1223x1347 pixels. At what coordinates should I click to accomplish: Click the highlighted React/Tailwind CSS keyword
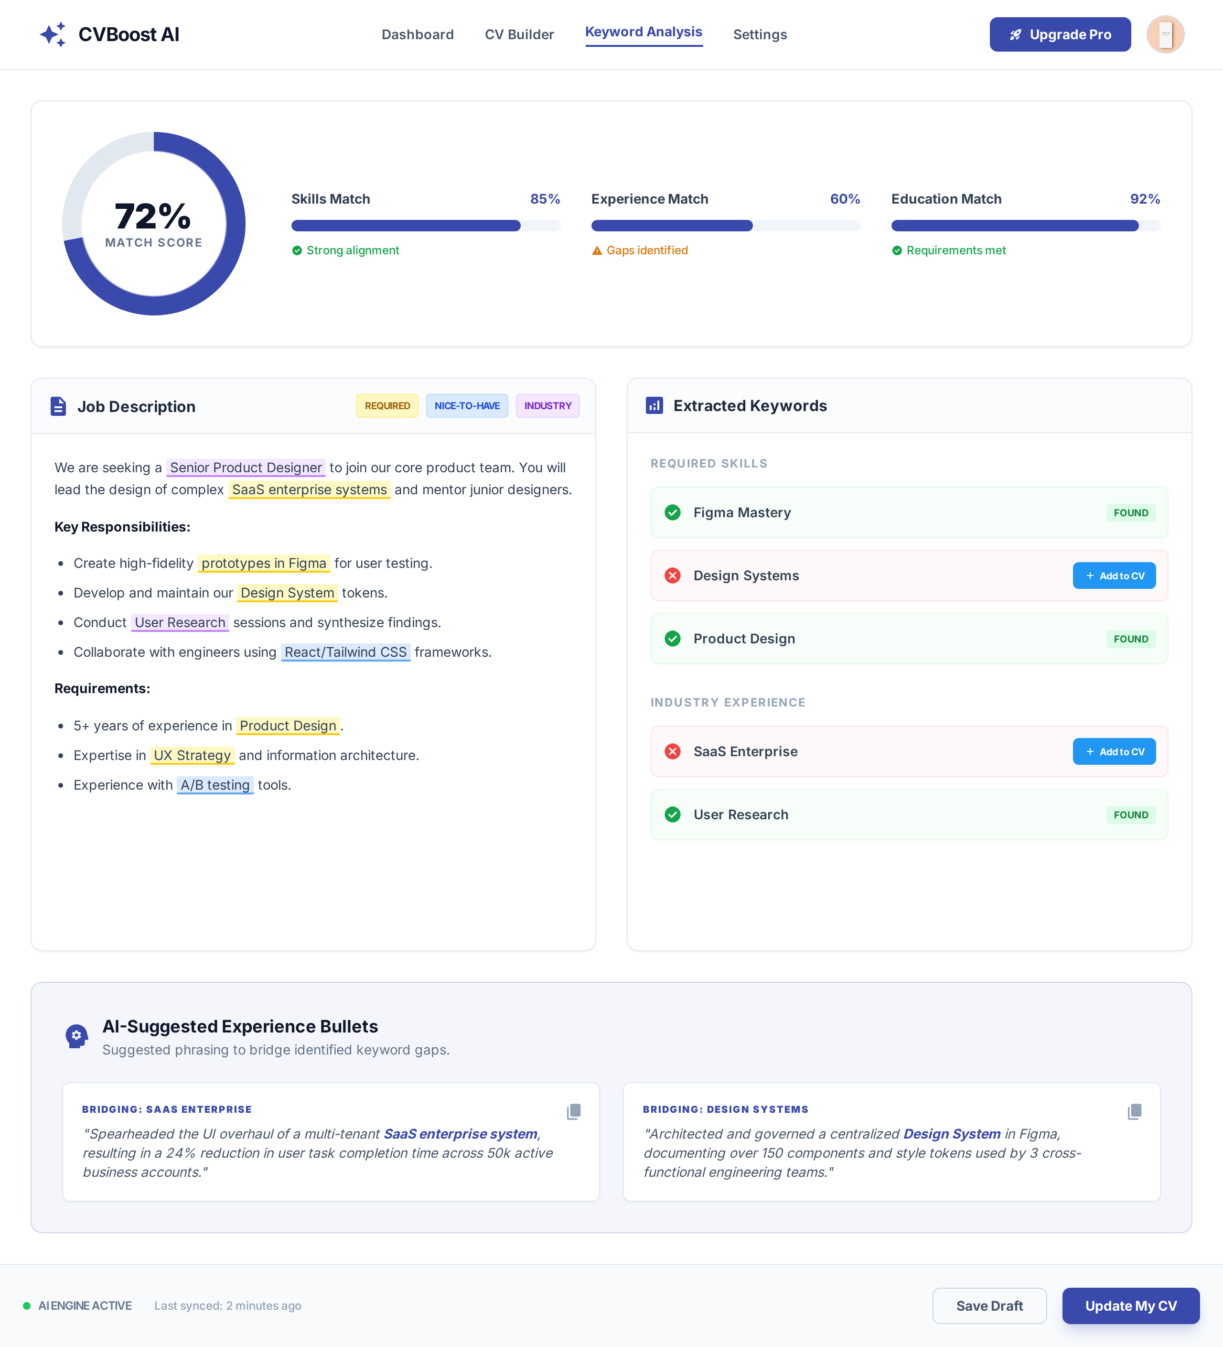[x=345, y=652]
